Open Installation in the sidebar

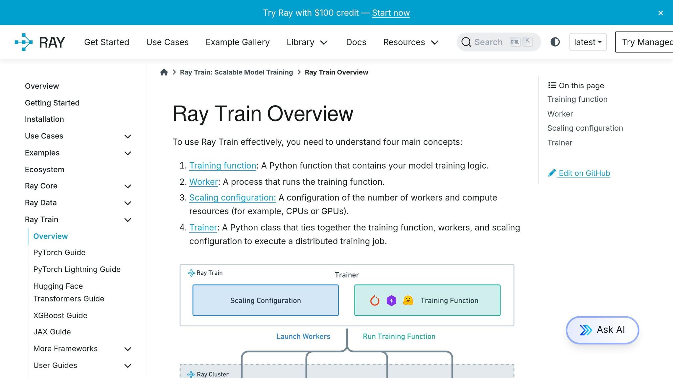point(44,119)
